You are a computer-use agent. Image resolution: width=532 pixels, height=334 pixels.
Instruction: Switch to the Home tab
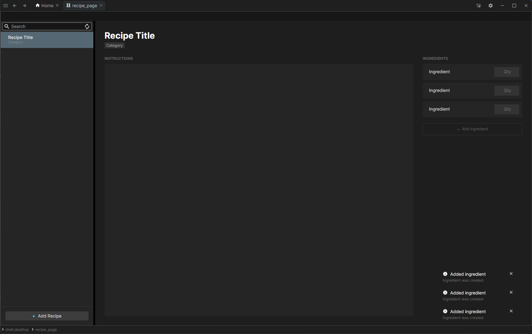coord(44,6)
